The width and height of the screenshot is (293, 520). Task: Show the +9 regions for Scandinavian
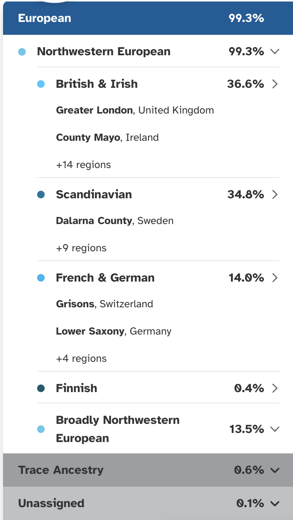click(x=81, y=248)
